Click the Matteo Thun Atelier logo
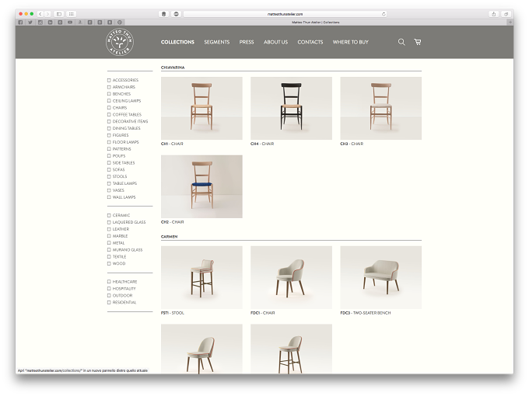Viewport: 529px width, 396px height. 120,42
